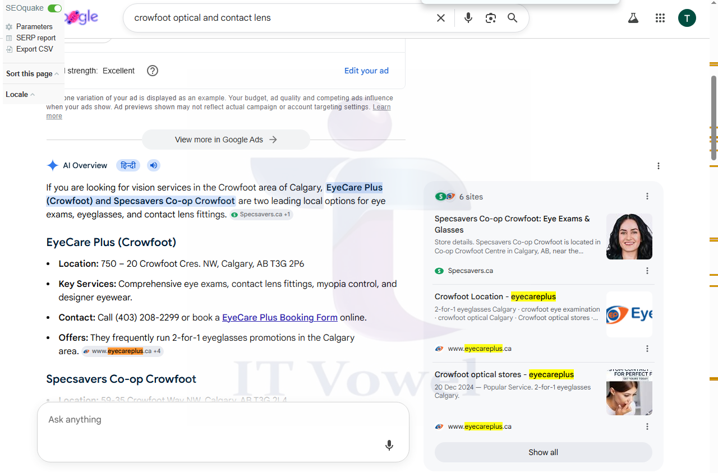718x473 pixels.
Task: Open AI Overview more options menu
Action: click(659, 166)
